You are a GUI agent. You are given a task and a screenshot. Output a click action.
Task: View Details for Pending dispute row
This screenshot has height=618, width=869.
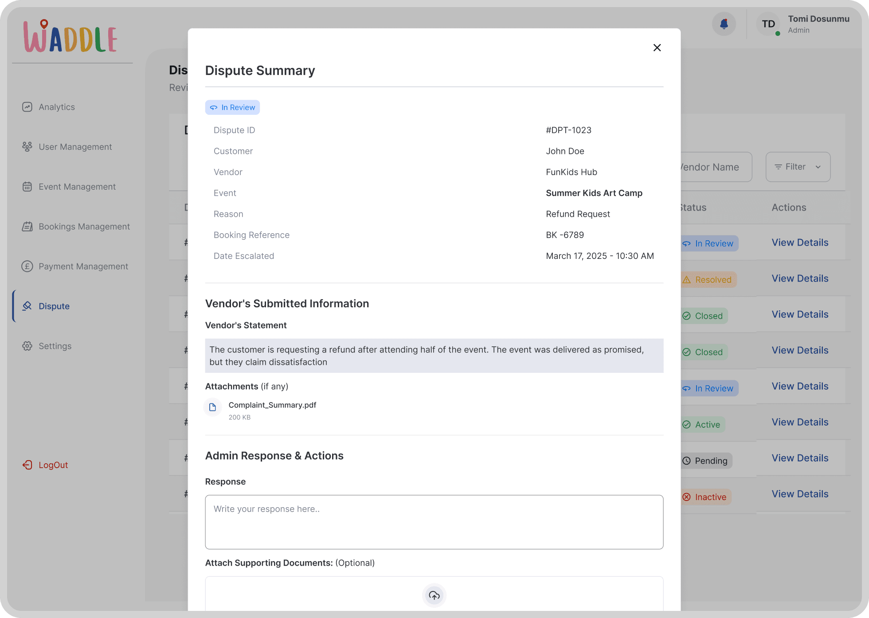pos(800,458)
